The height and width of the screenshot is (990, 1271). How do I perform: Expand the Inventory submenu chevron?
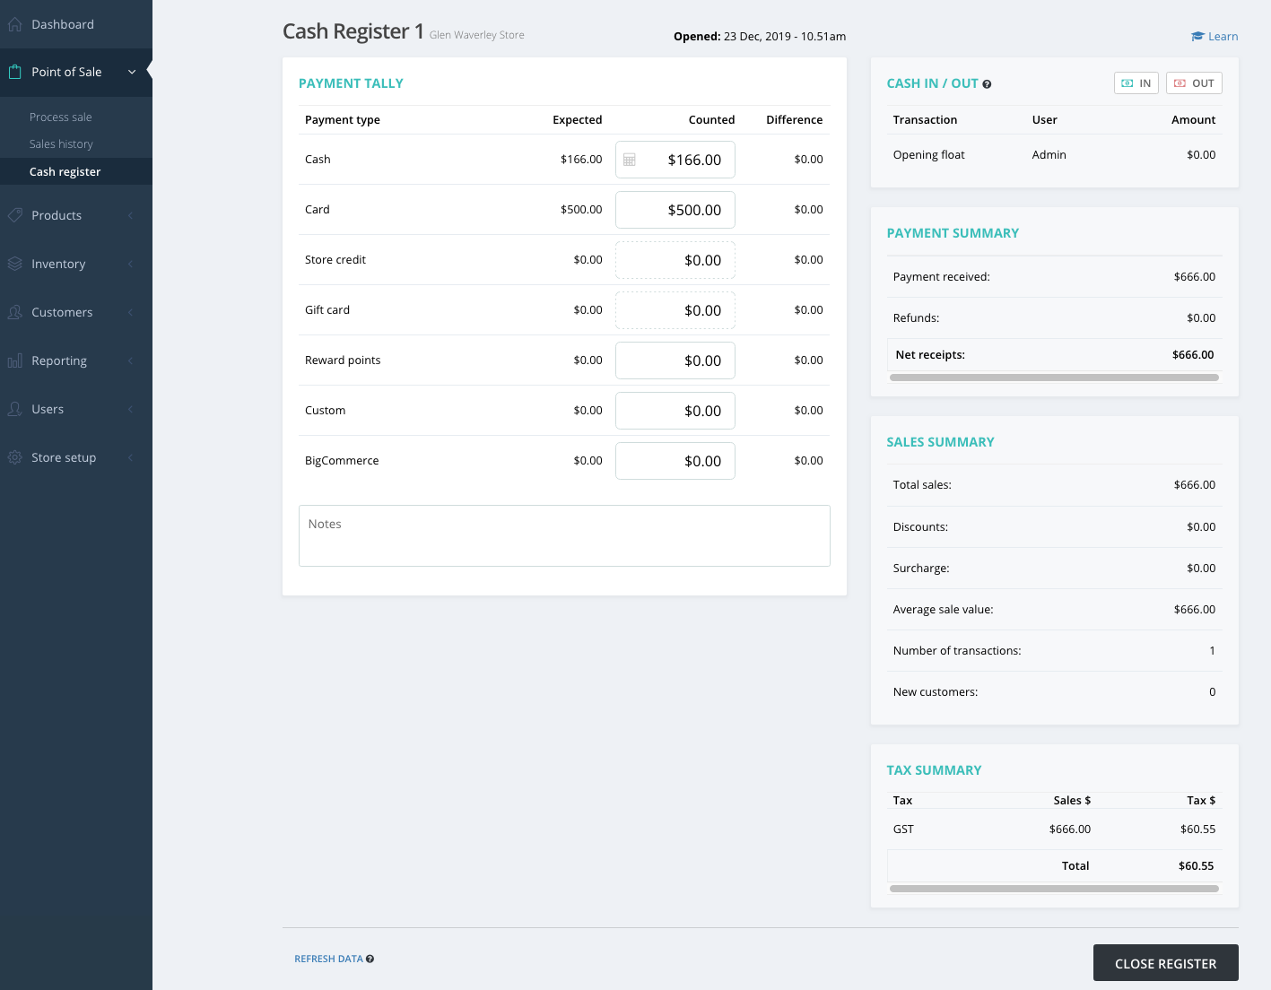(x=131, y=264)
